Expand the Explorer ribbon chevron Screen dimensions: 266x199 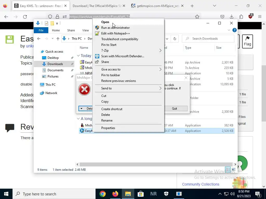[x=229, y=30]
